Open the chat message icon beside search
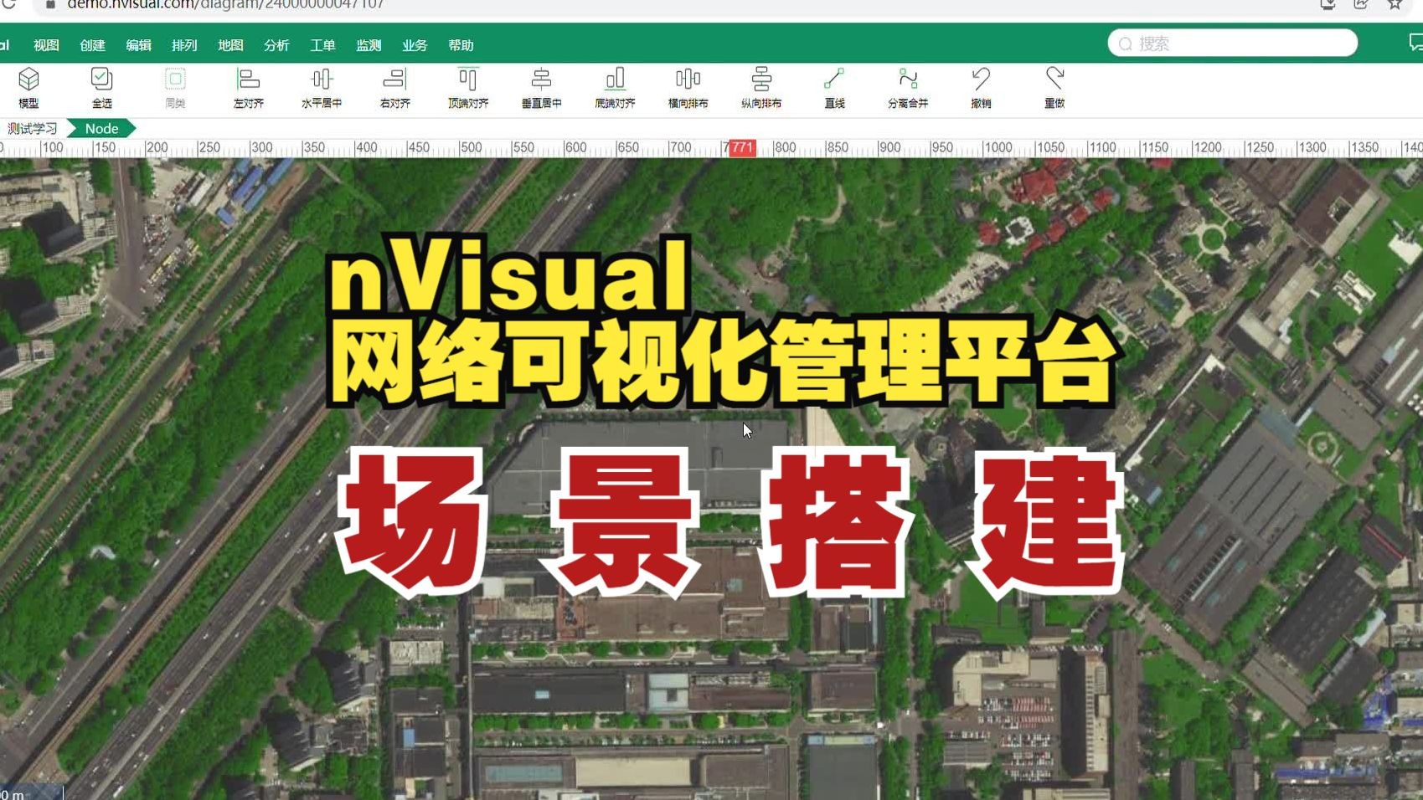 click(x=1415, y=43)
